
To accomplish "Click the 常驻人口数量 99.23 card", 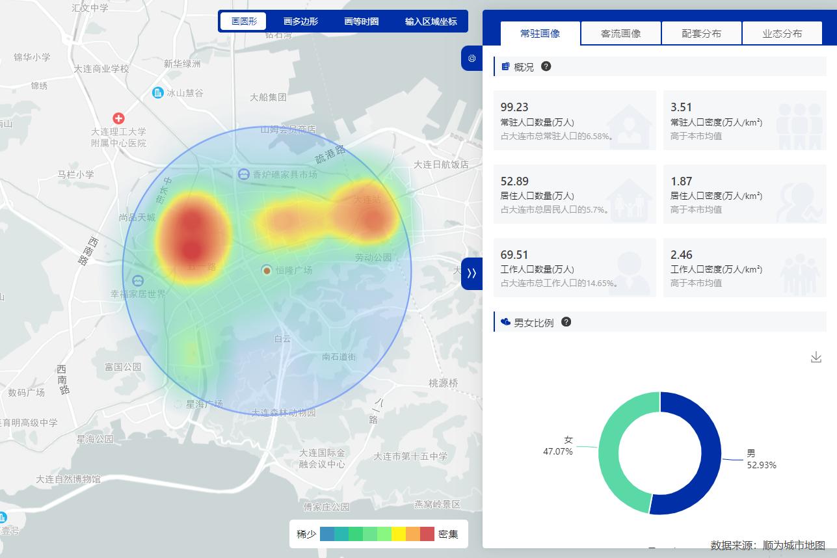I will tap(575, 120).
